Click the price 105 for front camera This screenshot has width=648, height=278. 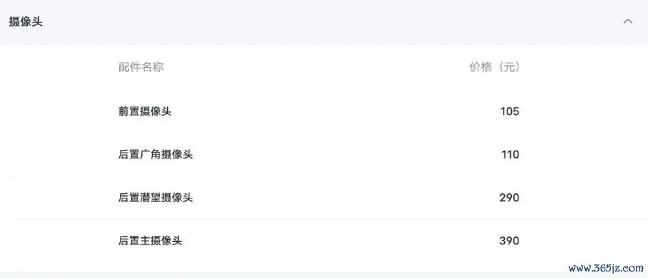(x=509, y=111)
